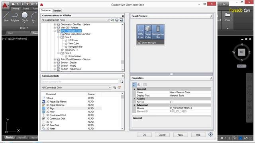This screenshot has width=255, height=143.
Task: Click the View Cube button in Panel Preview
Action: [148, 32]
